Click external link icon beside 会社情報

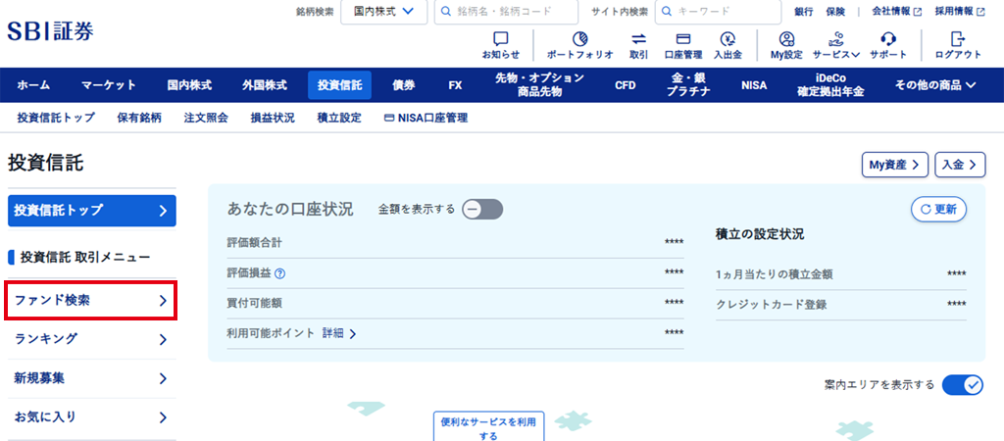click(x=918, y=12)
